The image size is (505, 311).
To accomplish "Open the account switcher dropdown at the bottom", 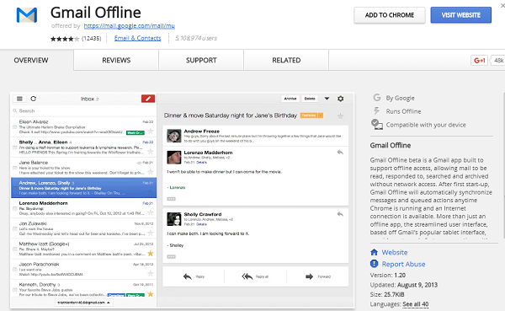I will coord(83,303).
